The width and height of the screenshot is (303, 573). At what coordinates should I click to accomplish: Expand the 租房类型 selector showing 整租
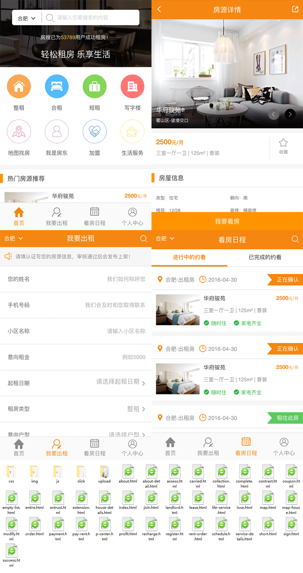tap(143, 409)
